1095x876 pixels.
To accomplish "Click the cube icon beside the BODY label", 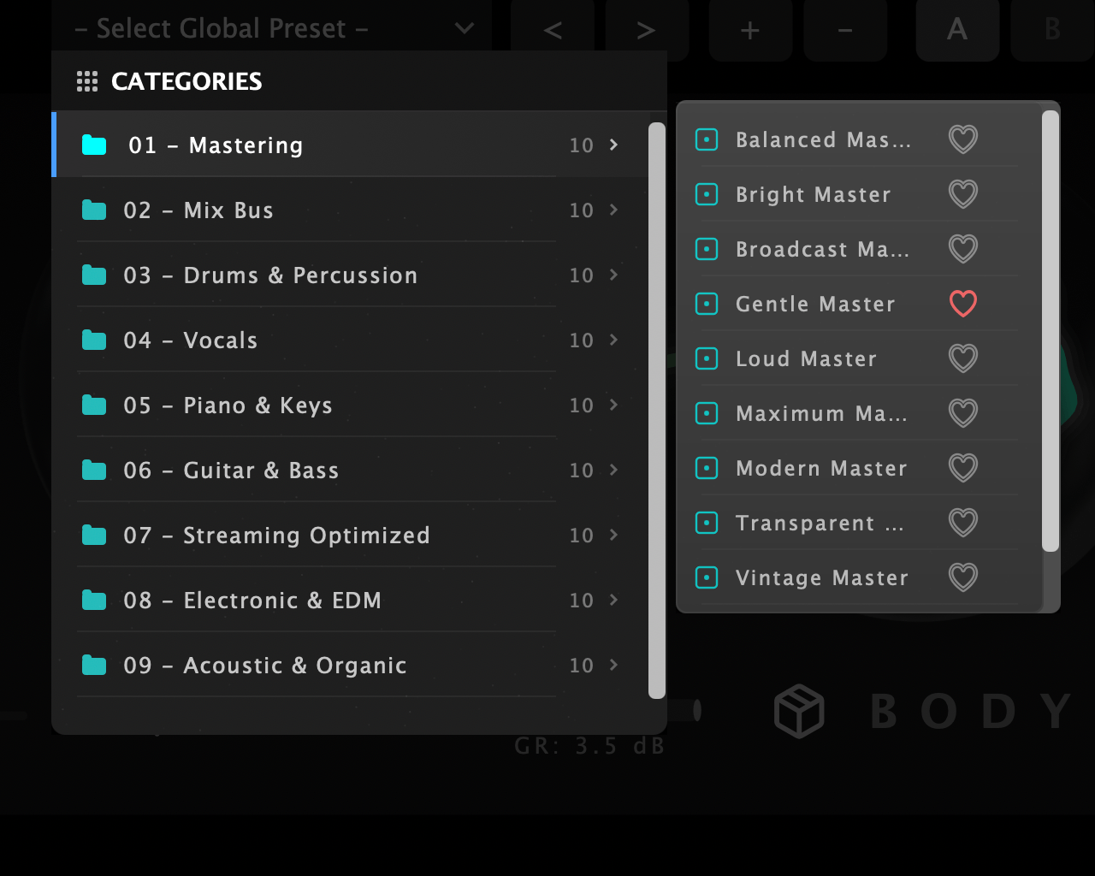I will 799,710.
